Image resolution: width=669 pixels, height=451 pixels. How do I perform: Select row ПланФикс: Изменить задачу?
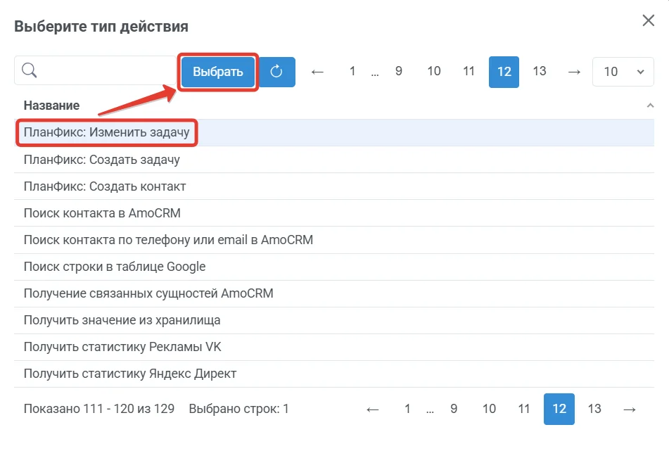tap(334, 133)
